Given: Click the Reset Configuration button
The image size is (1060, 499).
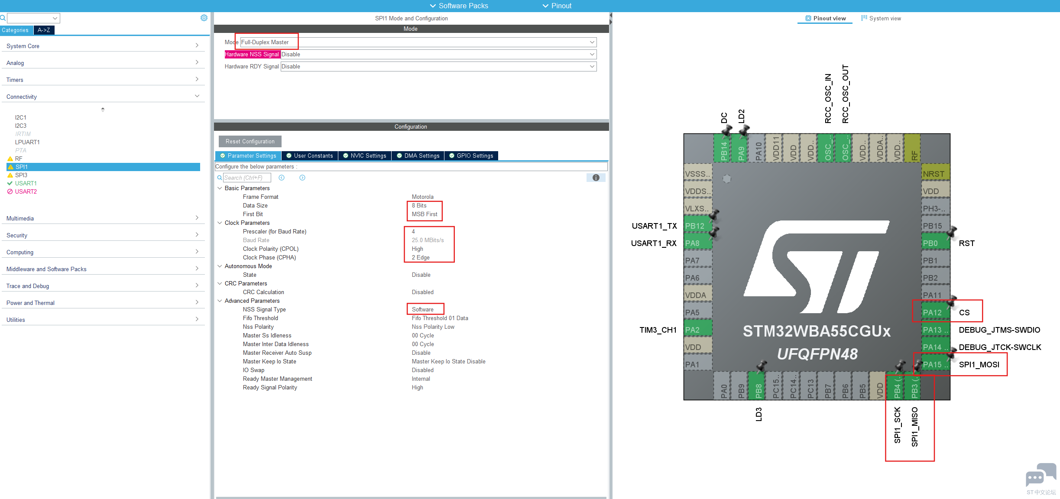Looking at the screenshot, I should 250,141.
